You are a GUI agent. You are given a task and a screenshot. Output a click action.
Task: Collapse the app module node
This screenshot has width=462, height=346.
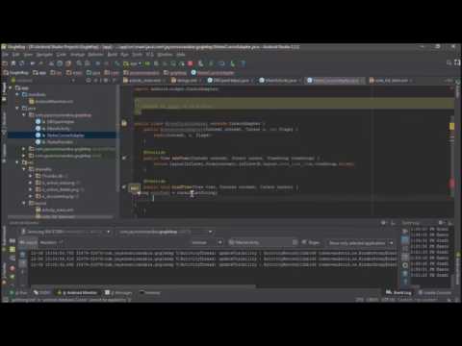point(11,87)
